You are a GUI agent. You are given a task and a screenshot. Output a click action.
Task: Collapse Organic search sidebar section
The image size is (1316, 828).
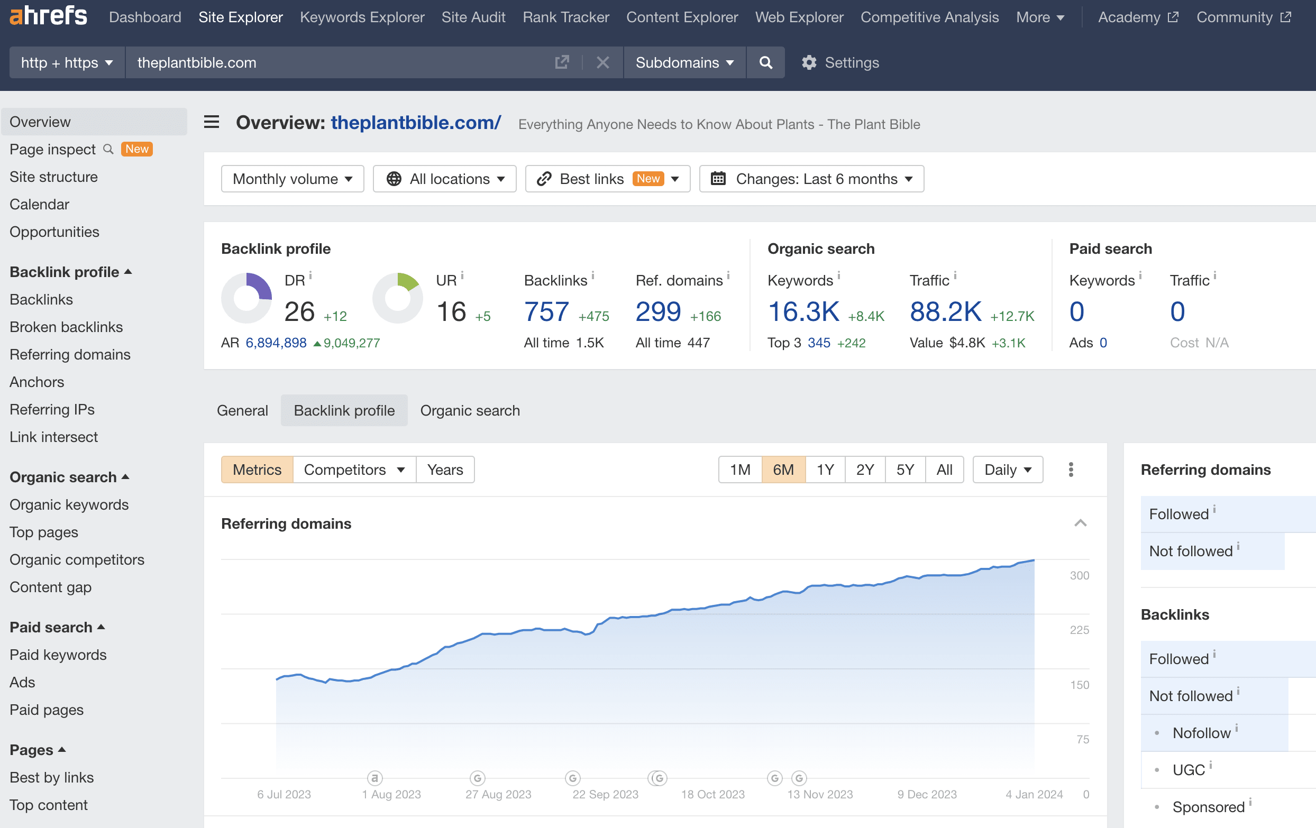[x=69, y=477]
